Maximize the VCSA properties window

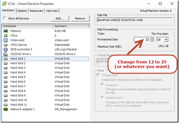click(160, 4)
